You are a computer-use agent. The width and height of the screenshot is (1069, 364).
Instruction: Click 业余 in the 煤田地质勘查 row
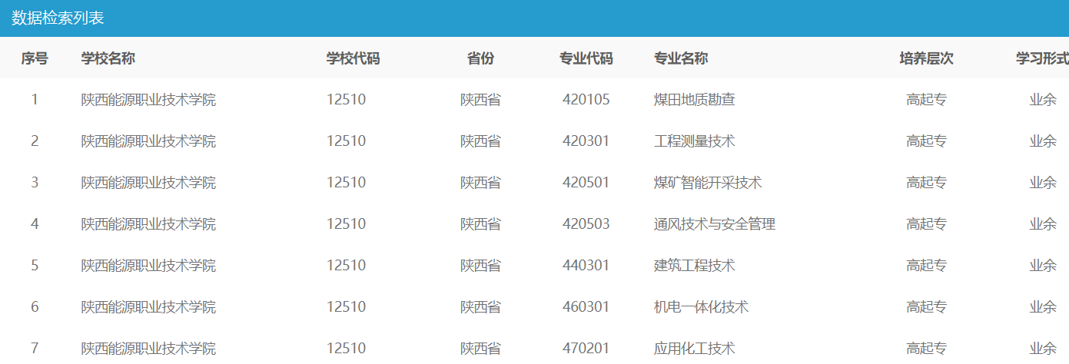point(1043,100)
